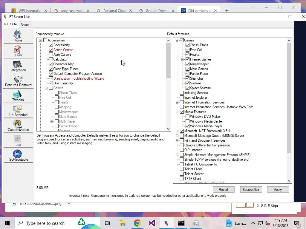Switch to Personal Cloud browser tab
The width and height of the screenshot is (306, 229).
click(x=114, y=11)
